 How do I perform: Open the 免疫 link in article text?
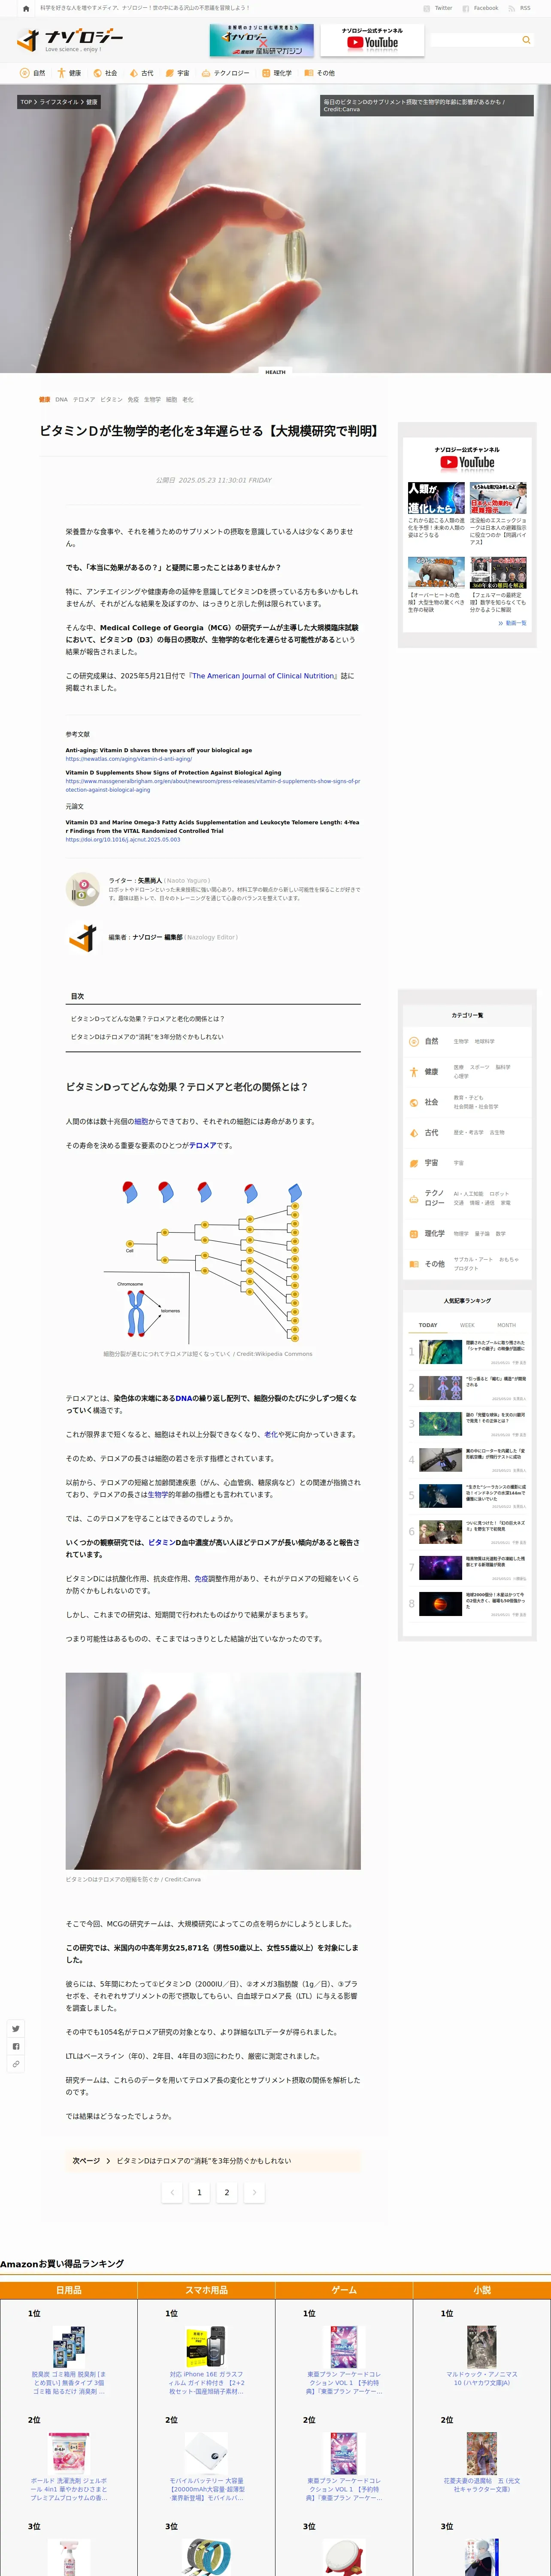[201, 1579]
